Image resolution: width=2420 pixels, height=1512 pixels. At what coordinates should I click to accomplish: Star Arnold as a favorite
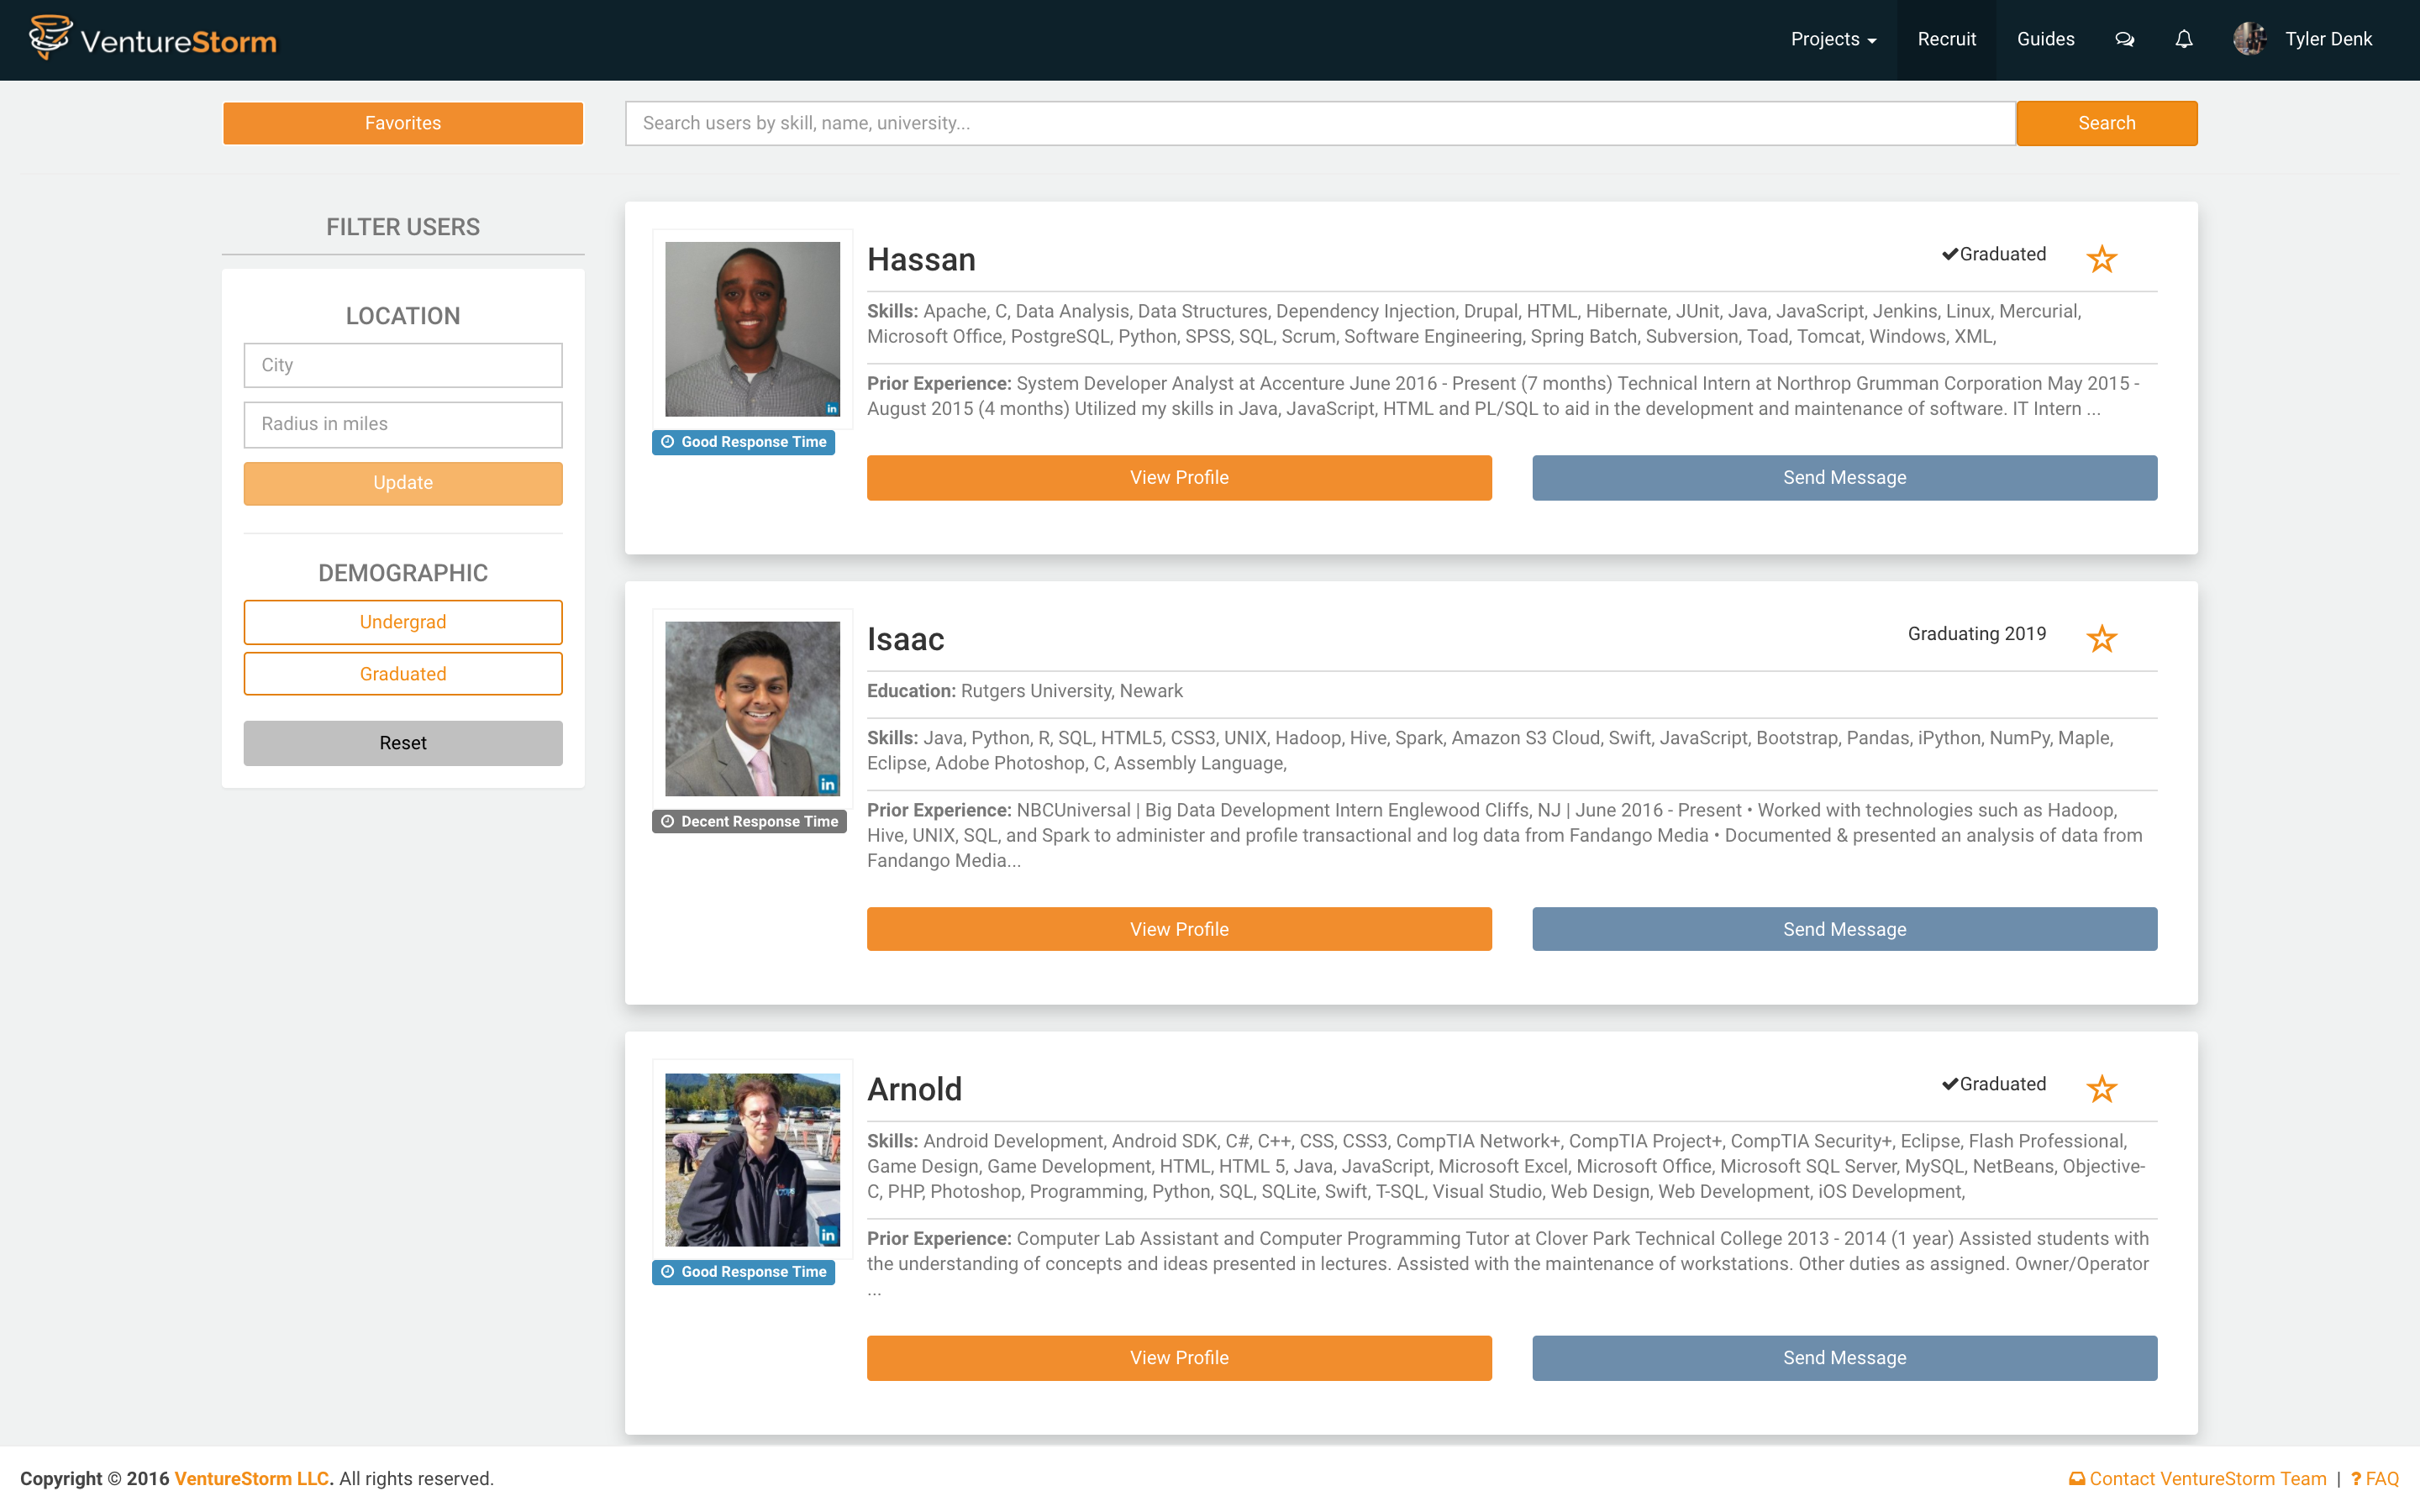pos(2102,1088)
